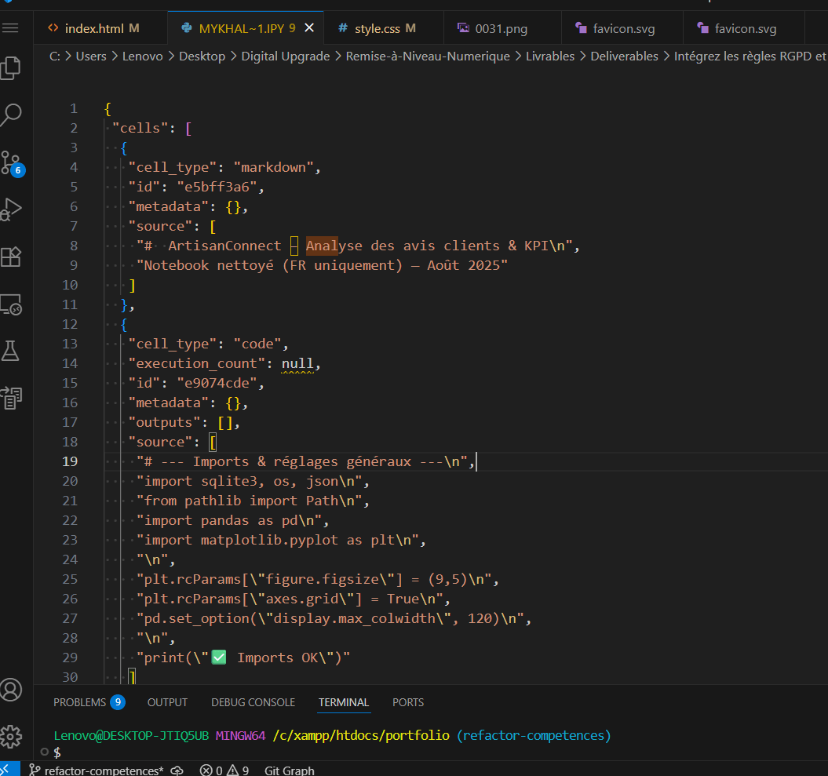Click the green checkmark emoji on line 29
Screen dimensions: 828x776
(219, 658)
